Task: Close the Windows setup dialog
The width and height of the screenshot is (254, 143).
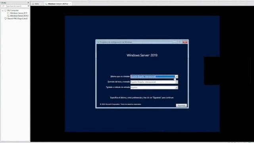Action: coord(185,42)
